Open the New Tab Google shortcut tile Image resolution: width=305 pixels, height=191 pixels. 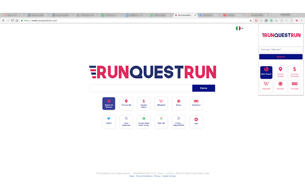click(x=161, y=122)
